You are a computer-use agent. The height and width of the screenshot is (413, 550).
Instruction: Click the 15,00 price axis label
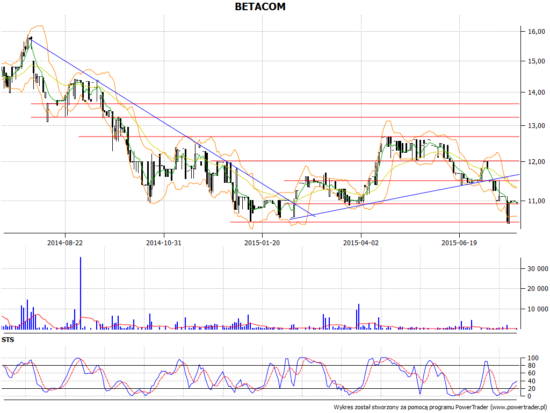pyautogui.click(x=537, y=61)
